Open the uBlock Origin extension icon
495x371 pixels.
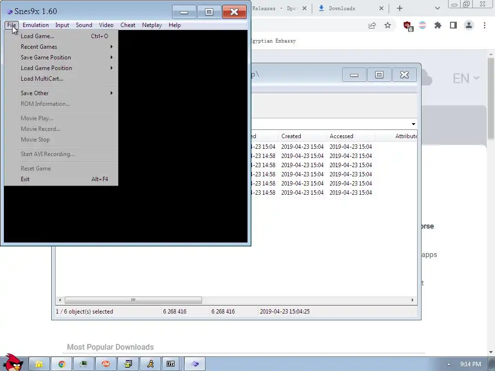(408, 26)
